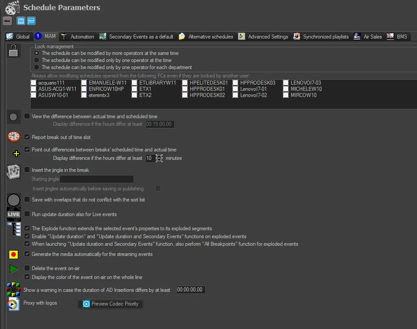Click the Help toolbar icon
Image resolution: width=417 pixels, height=329 pixels.
[x=31, y=21]
